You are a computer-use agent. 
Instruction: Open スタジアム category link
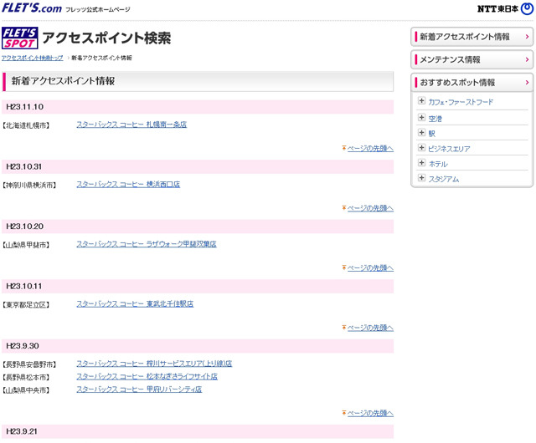tap(443, 179)
